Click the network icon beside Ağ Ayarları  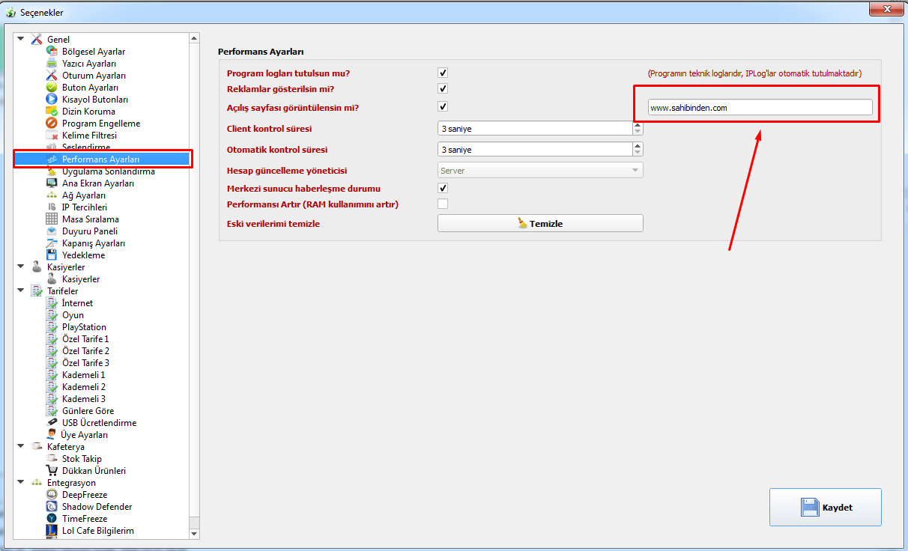pos(52,195)
